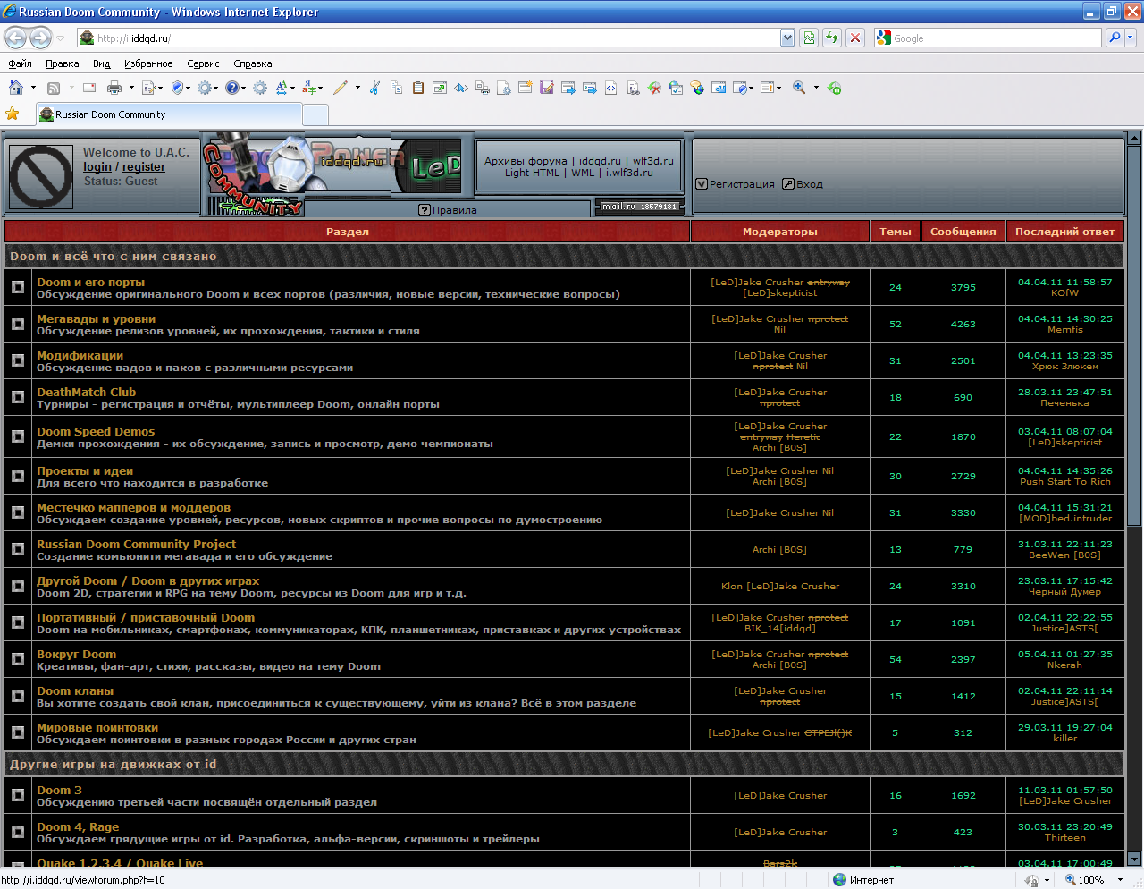Open the Мегавады и уровни forum link
The height and width of the screenshot is (889, 1144).
[x=96, y=318]
